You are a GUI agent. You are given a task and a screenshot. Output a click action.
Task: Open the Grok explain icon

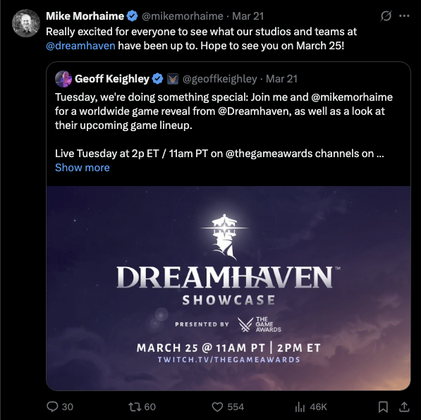pos(386,16)
